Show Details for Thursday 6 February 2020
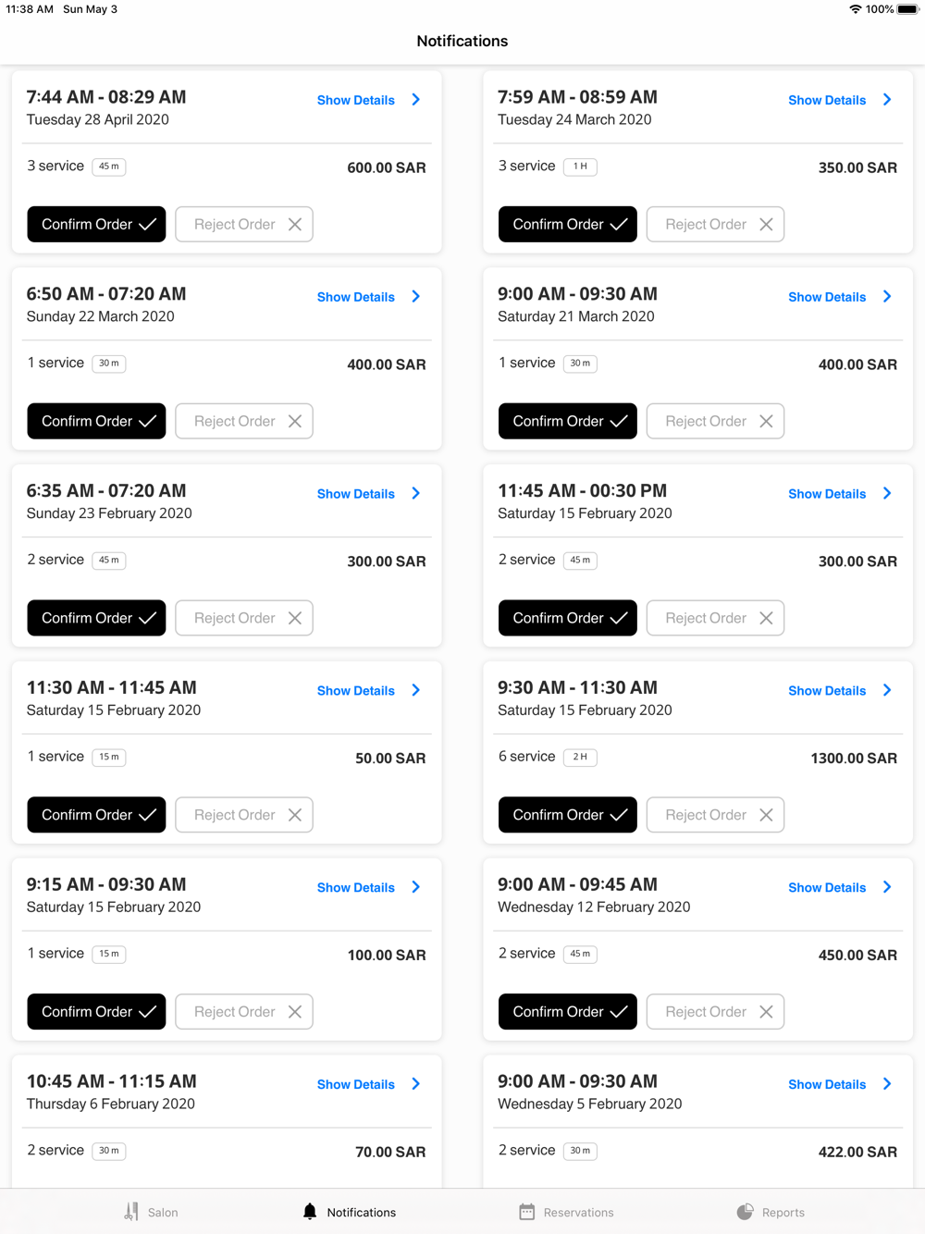The height and width of the screenshot is (1234, 925). pyautogui.click(x=356, y=1084)
